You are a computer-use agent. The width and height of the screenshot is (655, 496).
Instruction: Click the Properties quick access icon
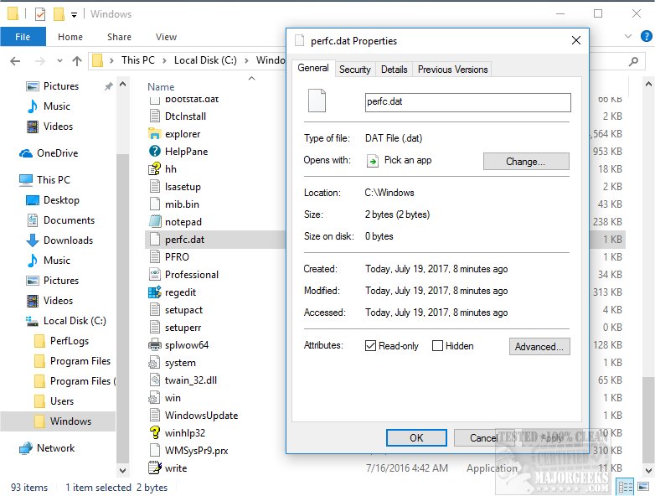(39, 14)
